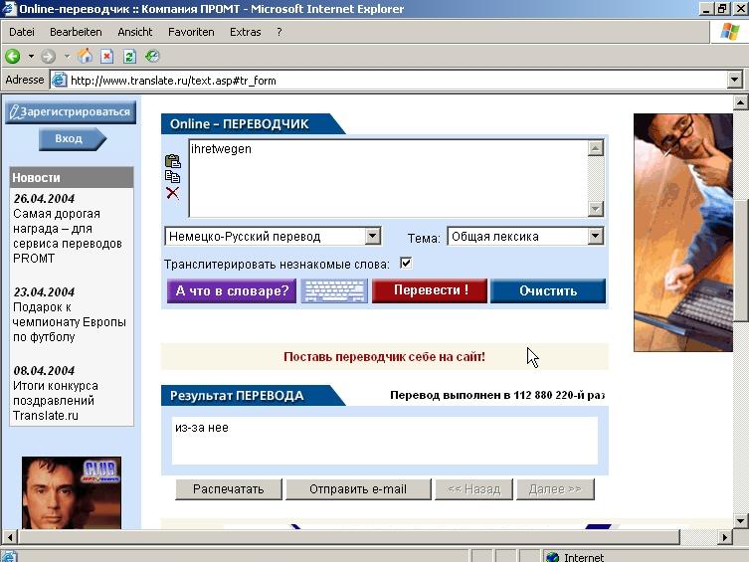
Task: Toggle Транслитерировать незнакомые слова checkbox
Action: coord(406,263)
